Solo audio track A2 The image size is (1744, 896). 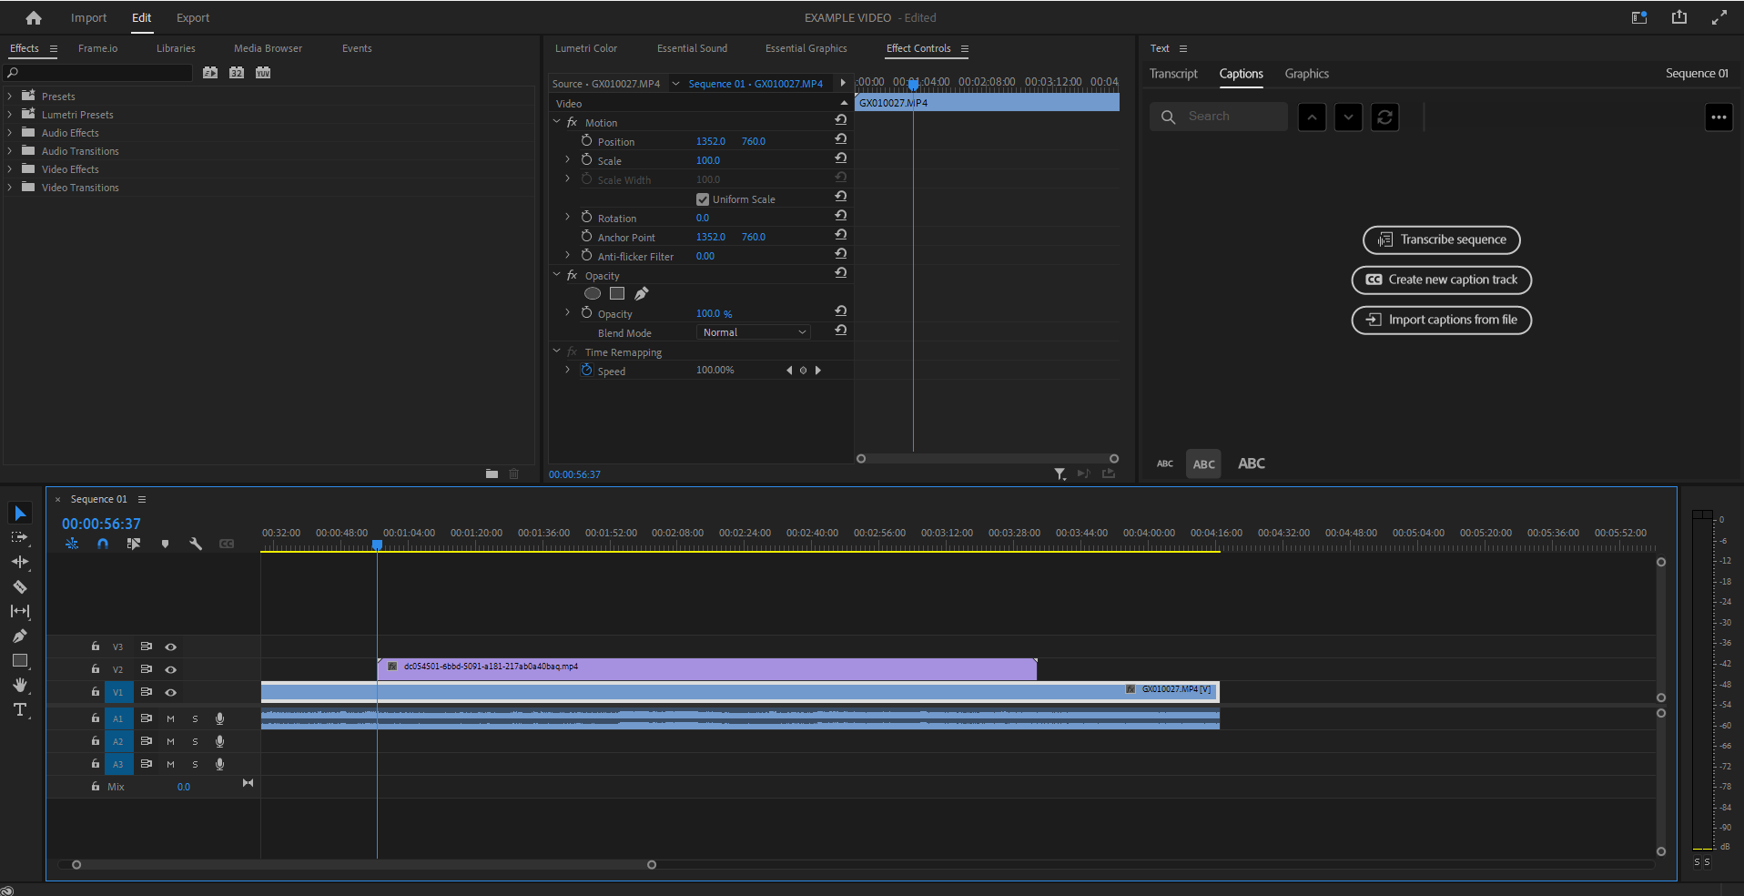(x=195, y=741)
